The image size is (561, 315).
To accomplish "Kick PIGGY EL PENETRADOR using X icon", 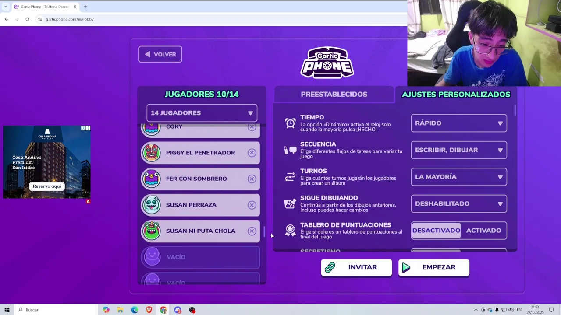I will click(252, 153).
